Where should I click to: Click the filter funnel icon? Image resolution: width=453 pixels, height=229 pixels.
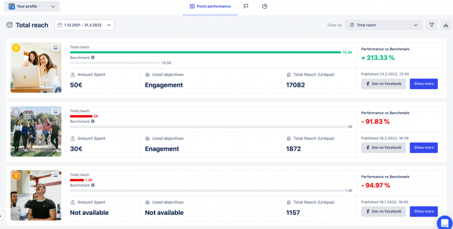[x=432, y=25]
